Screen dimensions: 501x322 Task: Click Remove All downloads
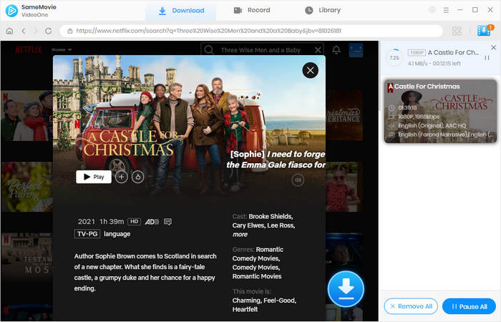tap(412, 306)
